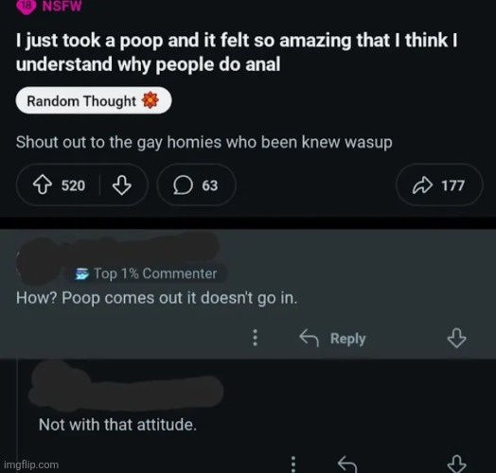Reply to the "Not with that attitude" comment

(347, 464)
